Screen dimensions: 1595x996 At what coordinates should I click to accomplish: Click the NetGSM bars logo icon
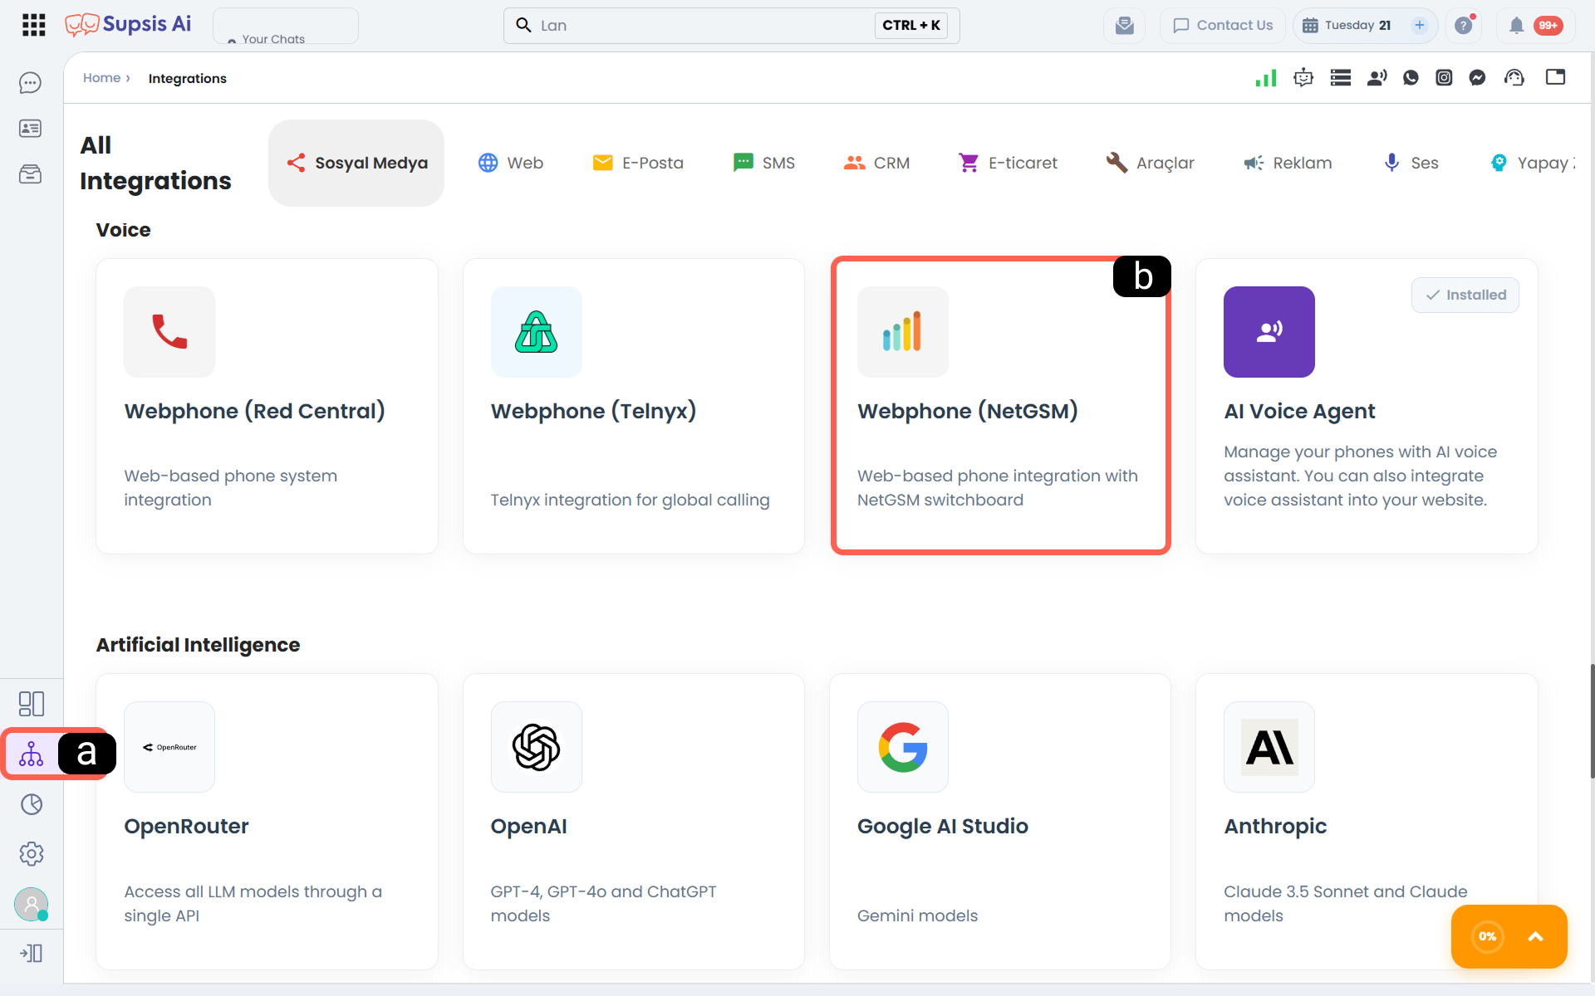point(903,332)
